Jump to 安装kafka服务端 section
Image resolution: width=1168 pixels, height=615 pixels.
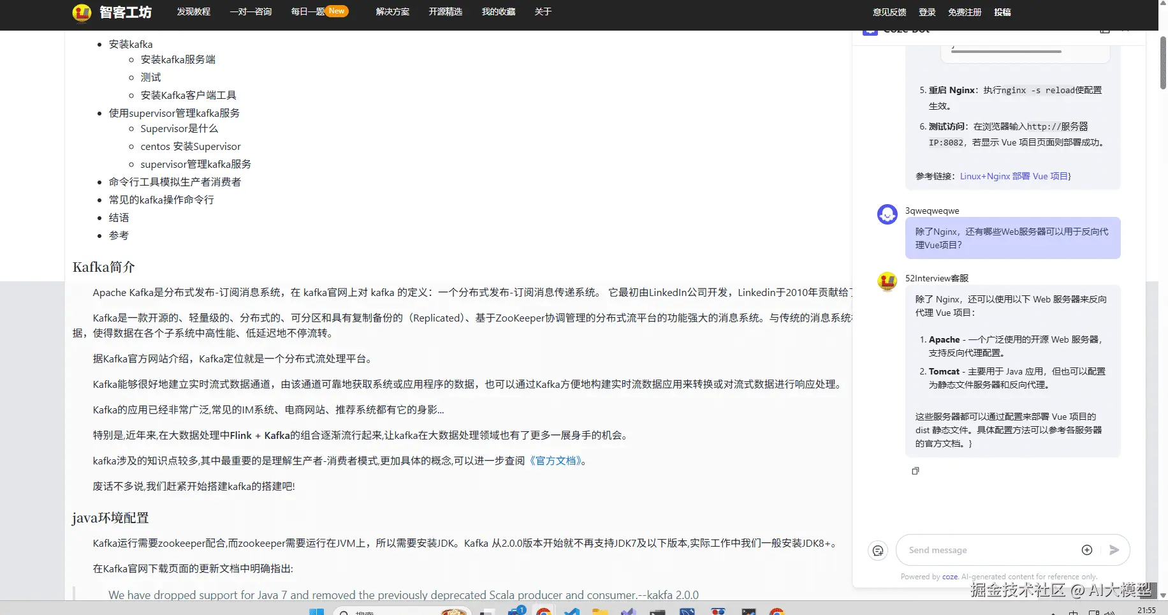(178, 59)
